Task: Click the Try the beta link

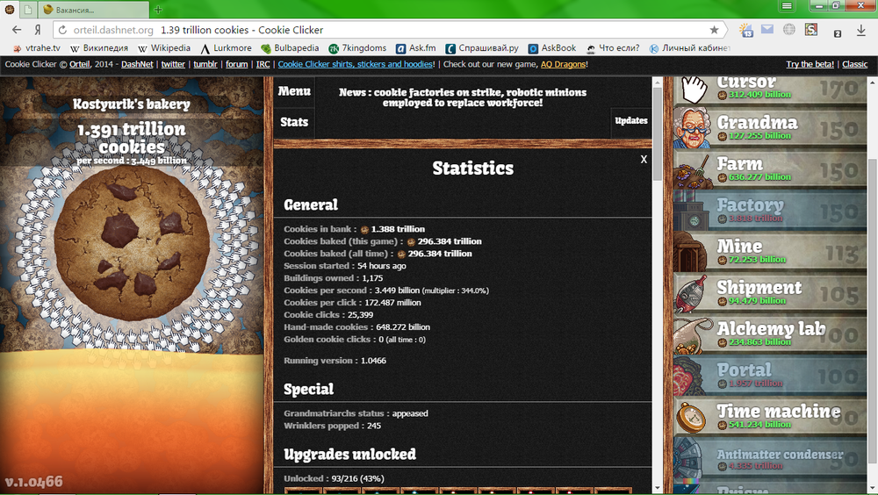Action: [x=810, y=64]
